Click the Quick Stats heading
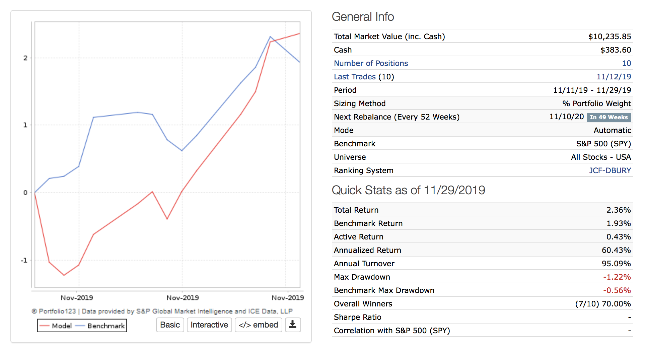 click(x=408, y=190)
